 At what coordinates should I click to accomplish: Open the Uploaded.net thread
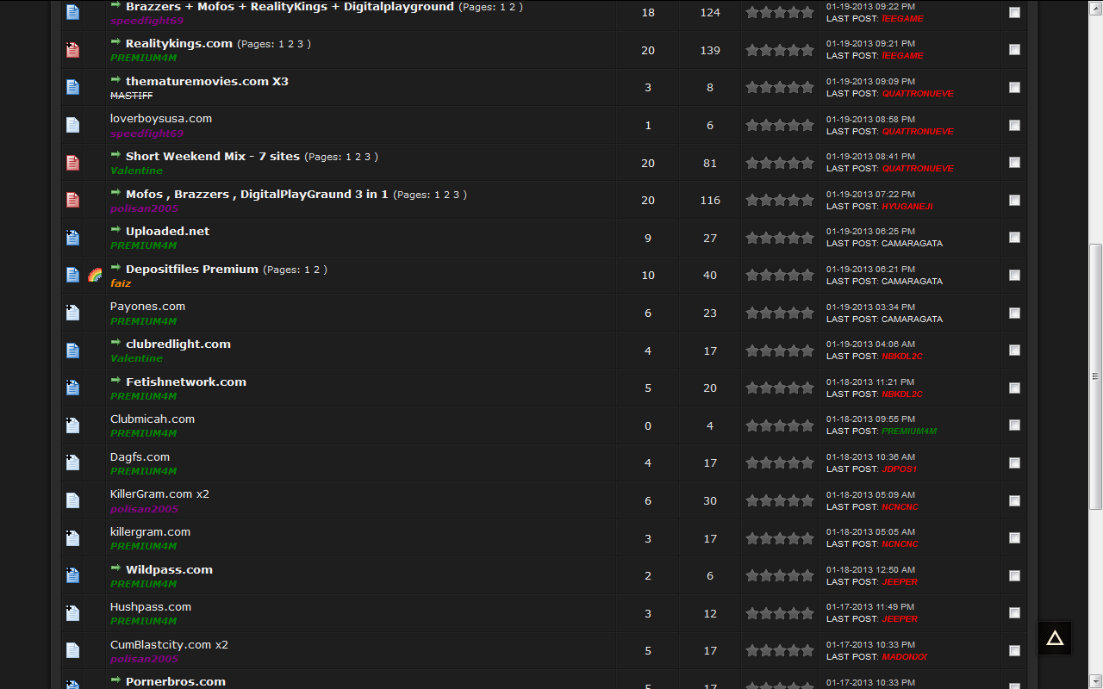[x=167, y=231]
